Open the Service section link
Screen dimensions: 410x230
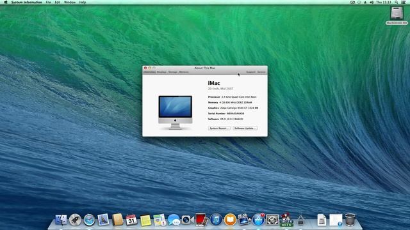tap(261, 72)
